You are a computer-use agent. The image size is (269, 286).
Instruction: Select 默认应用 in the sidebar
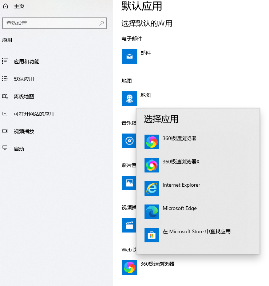(24, 79)
